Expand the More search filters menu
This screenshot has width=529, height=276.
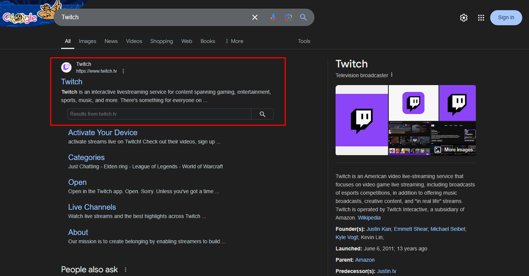[234, 41]
